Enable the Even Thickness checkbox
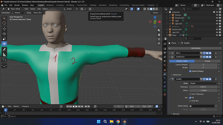Screen dimensions: 223x125 pos(190,94)
